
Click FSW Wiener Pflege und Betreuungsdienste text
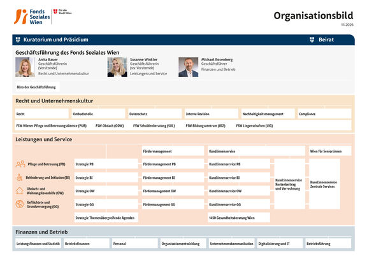[51, 126]
